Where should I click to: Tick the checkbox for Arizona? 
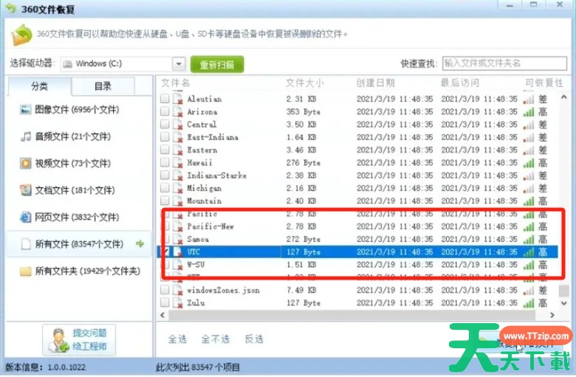165,111
